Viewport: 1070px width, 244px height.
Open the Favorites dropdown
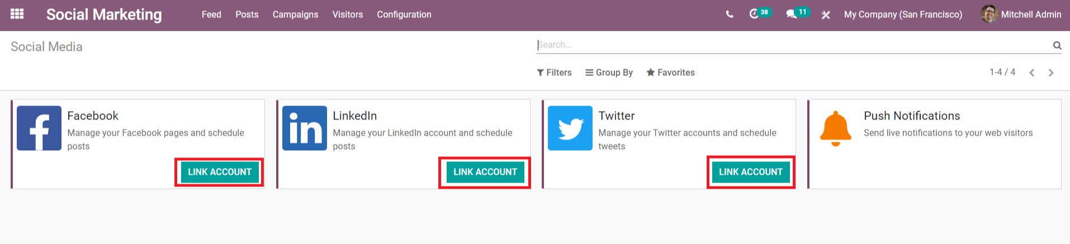coord(670,73)
